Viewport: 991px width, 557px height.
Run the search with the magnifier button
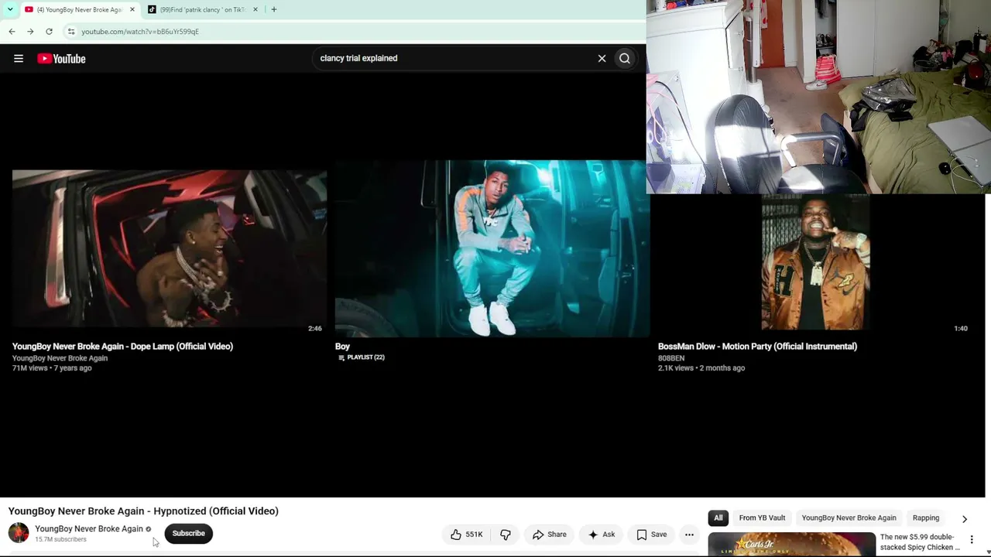625,58
